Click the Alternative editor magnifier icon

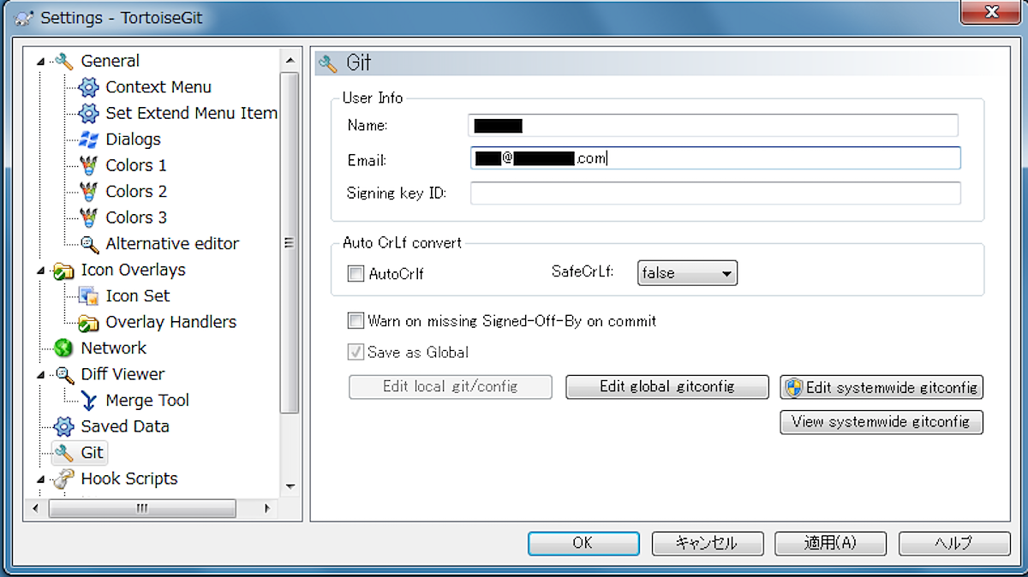point(89,244)
